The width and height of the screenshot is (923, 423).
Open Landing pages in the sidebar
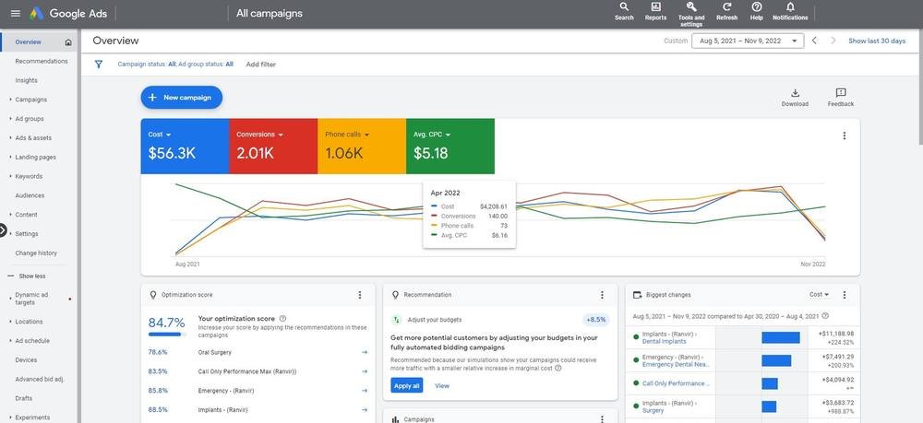pyautogui.click(x=35, y=158)
